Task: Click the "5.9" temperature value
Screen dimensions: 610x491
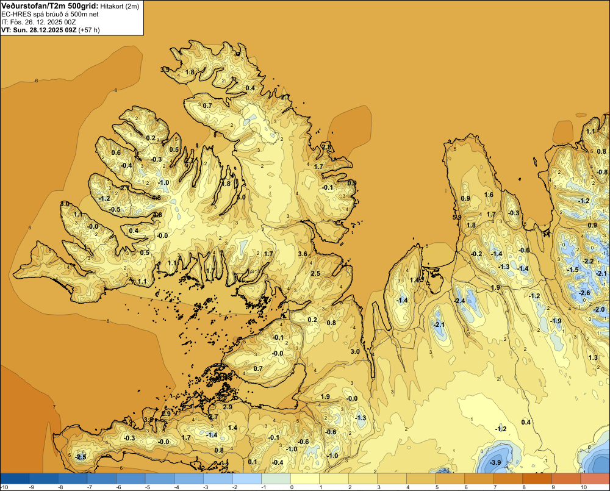Action: pyautogui.click(x=457, y=217)
